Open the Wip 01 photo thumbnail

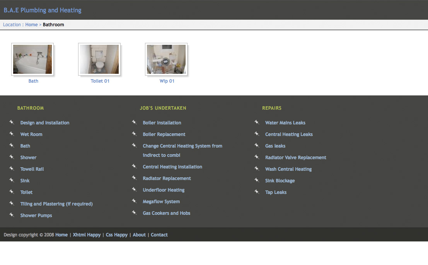coord(166,59)
